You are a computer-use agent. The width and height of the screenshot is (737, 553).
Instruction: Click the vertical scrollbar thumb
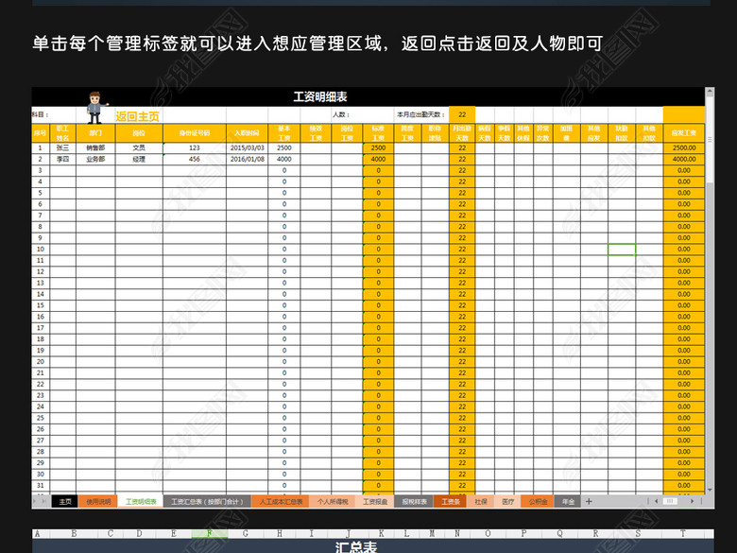(710, 139)
